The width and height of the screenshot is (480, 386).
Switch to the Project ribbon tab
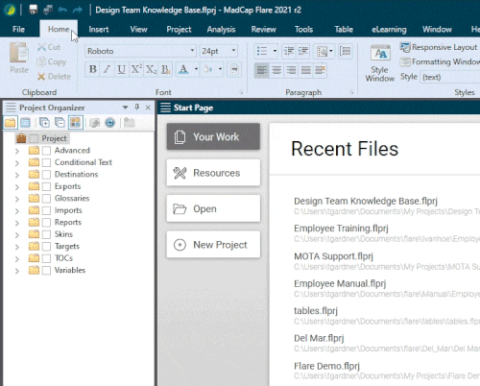tap(179, 30)
